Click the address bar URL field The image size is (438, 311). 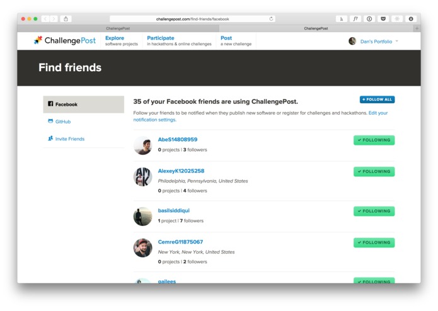(x=192, y=19)
